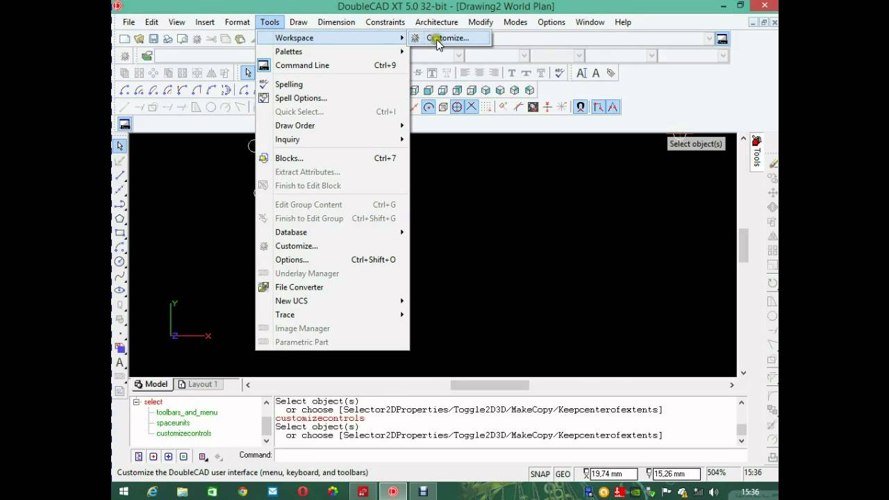
Task: Click the Y coordinate field 15,26 mm
Action: point(676,474)
